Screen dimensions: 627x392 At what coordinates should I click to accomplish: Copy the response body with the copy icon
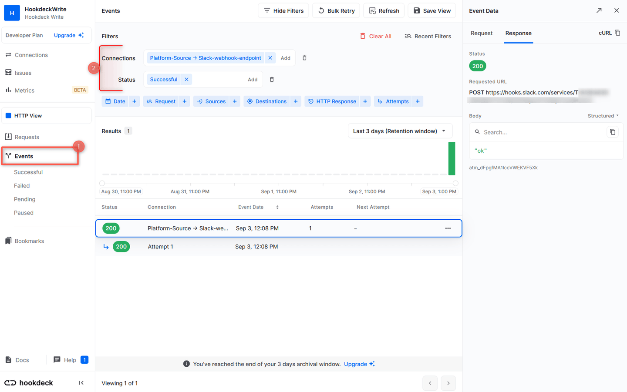point(613,132)
